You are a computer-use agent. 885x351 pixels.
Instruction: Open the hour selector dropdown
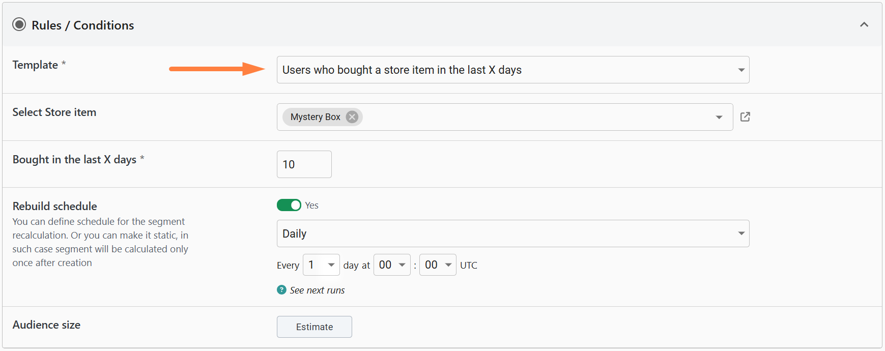pyautogui.click(x=391, y=265)
